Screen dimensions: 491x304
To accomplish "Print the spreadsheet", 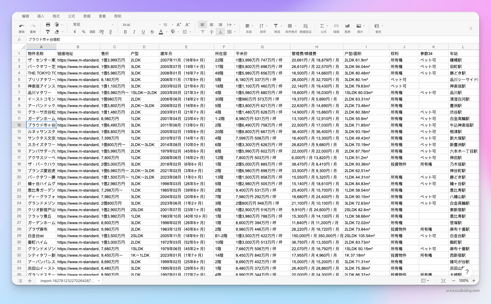I will (48, 25).
